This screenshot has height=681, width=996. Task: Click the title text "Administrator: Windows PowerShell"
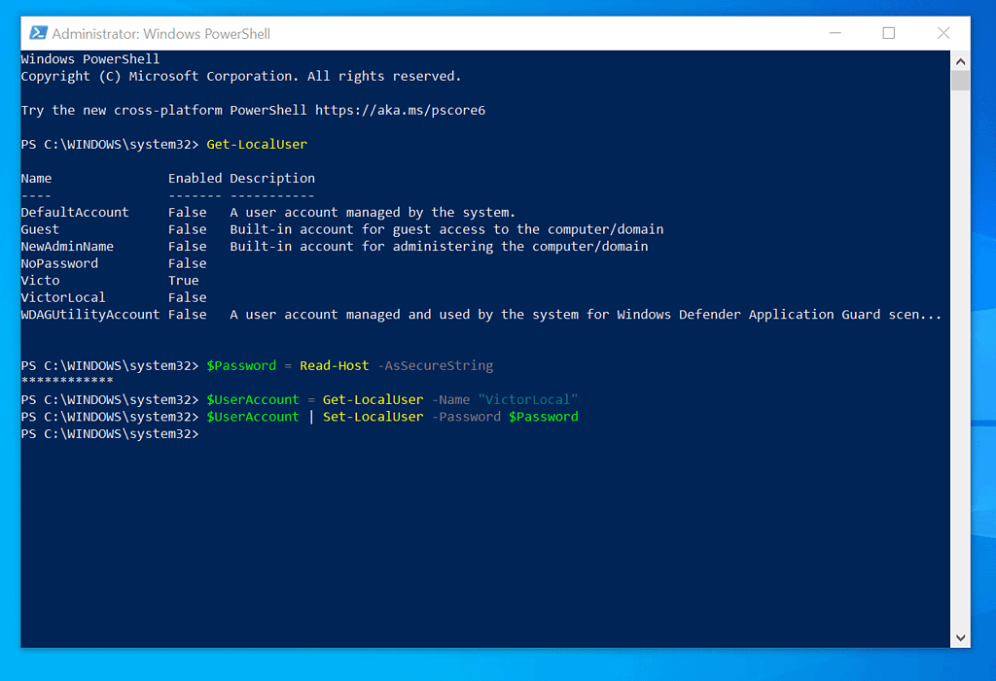pyautogui.click(x=160, y=34)
